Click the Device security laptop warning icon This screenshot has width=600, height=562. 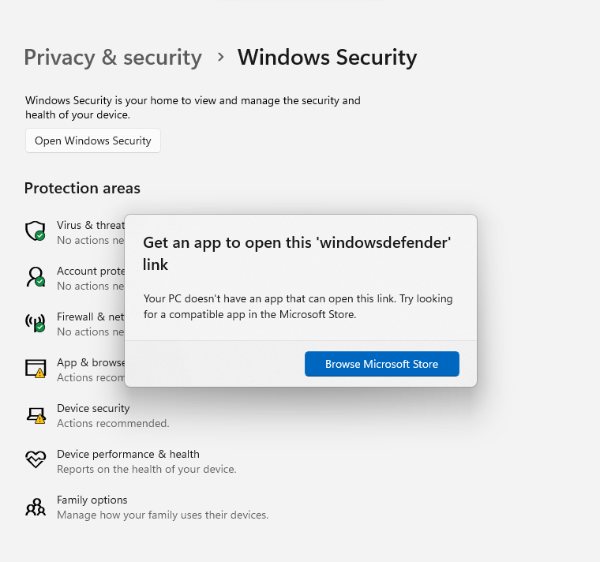[36, 415]
